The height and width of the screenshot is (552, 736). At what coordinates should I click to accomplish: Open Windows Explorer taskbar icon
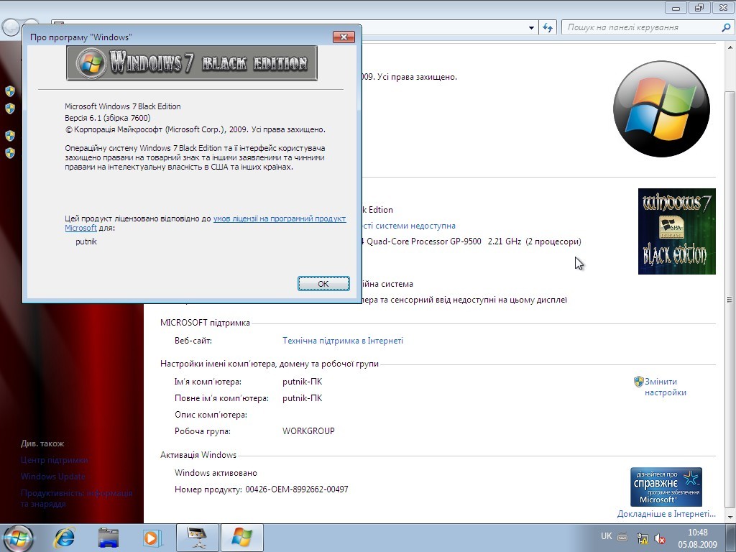pos(108,538)
